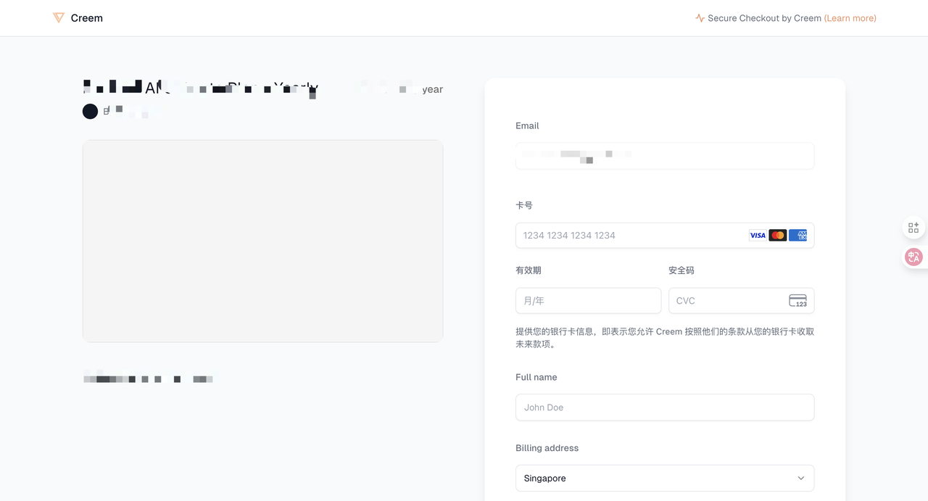Focus the Full name John Doe field

[x=664, y=407]
